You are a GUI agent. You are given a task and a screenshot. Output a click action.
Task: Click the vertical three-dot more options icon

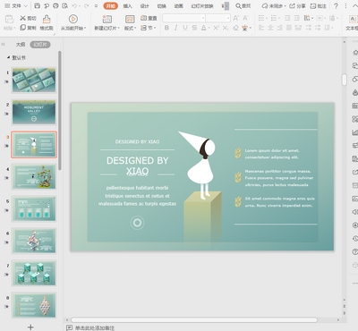[345, 6]
